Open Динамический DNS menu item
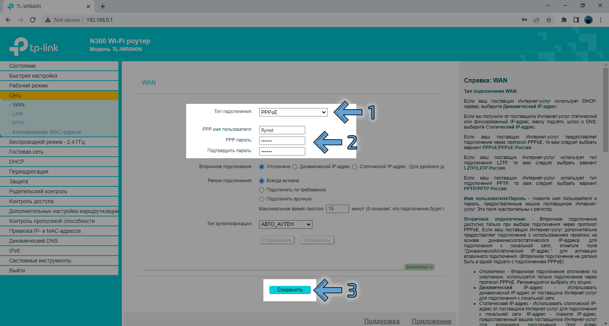Viewport: 609px width, 326px height. tap(59, 241)
